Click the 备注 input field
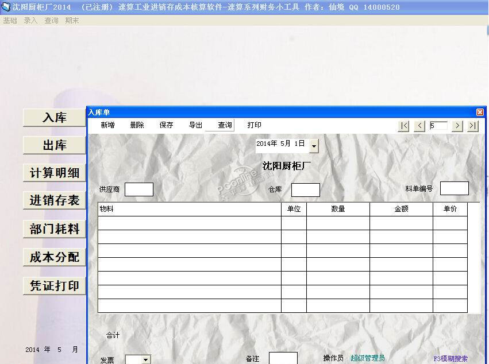 click(x=283, y=358)
